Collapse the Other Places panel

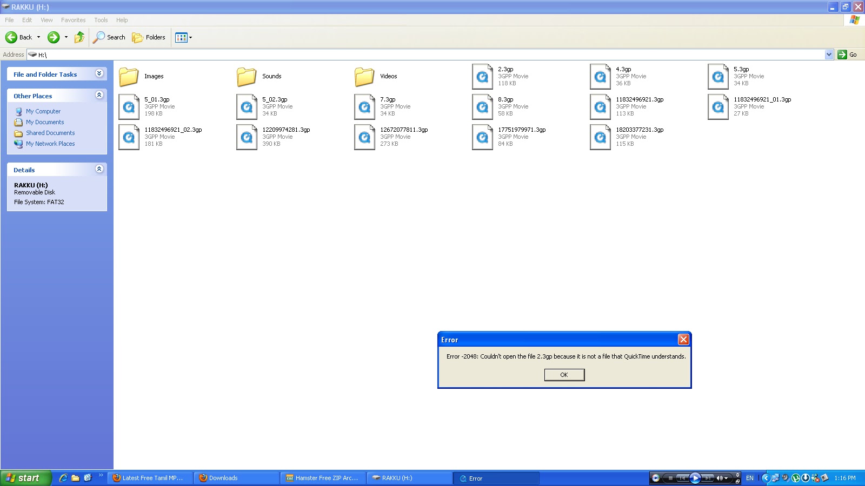[99, 95]
